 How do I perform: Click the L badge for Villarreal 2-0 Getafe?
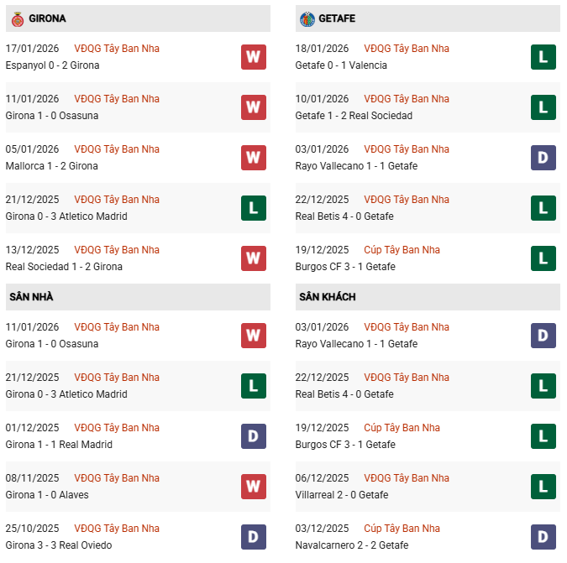(x=543, y=487)
